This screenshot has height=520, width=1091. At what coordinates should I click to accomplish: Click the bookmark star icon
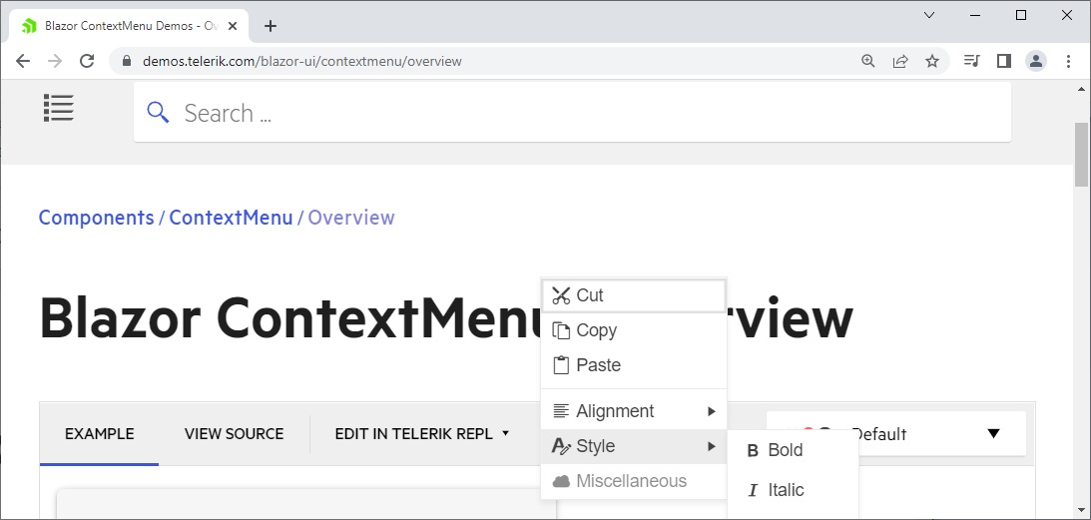[x=932, y=61]
